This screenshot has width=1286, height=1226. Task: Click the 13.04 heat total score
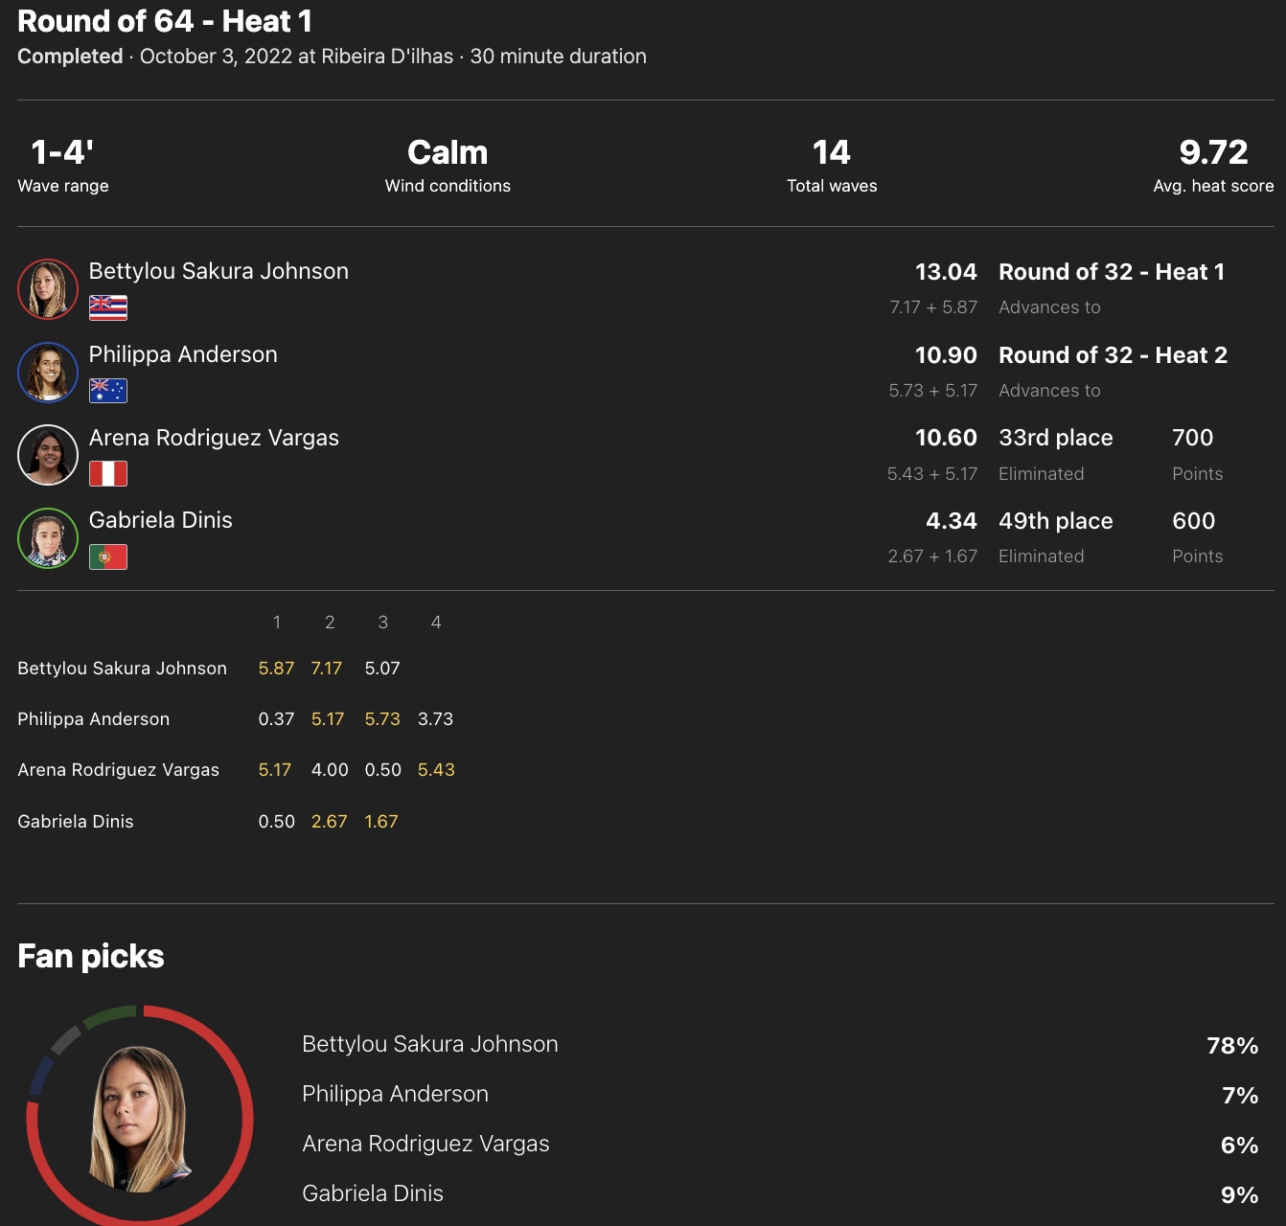[x=946, y=272]
